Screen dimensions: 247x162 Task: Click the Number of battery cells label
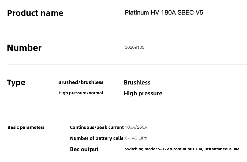[97, 138]
